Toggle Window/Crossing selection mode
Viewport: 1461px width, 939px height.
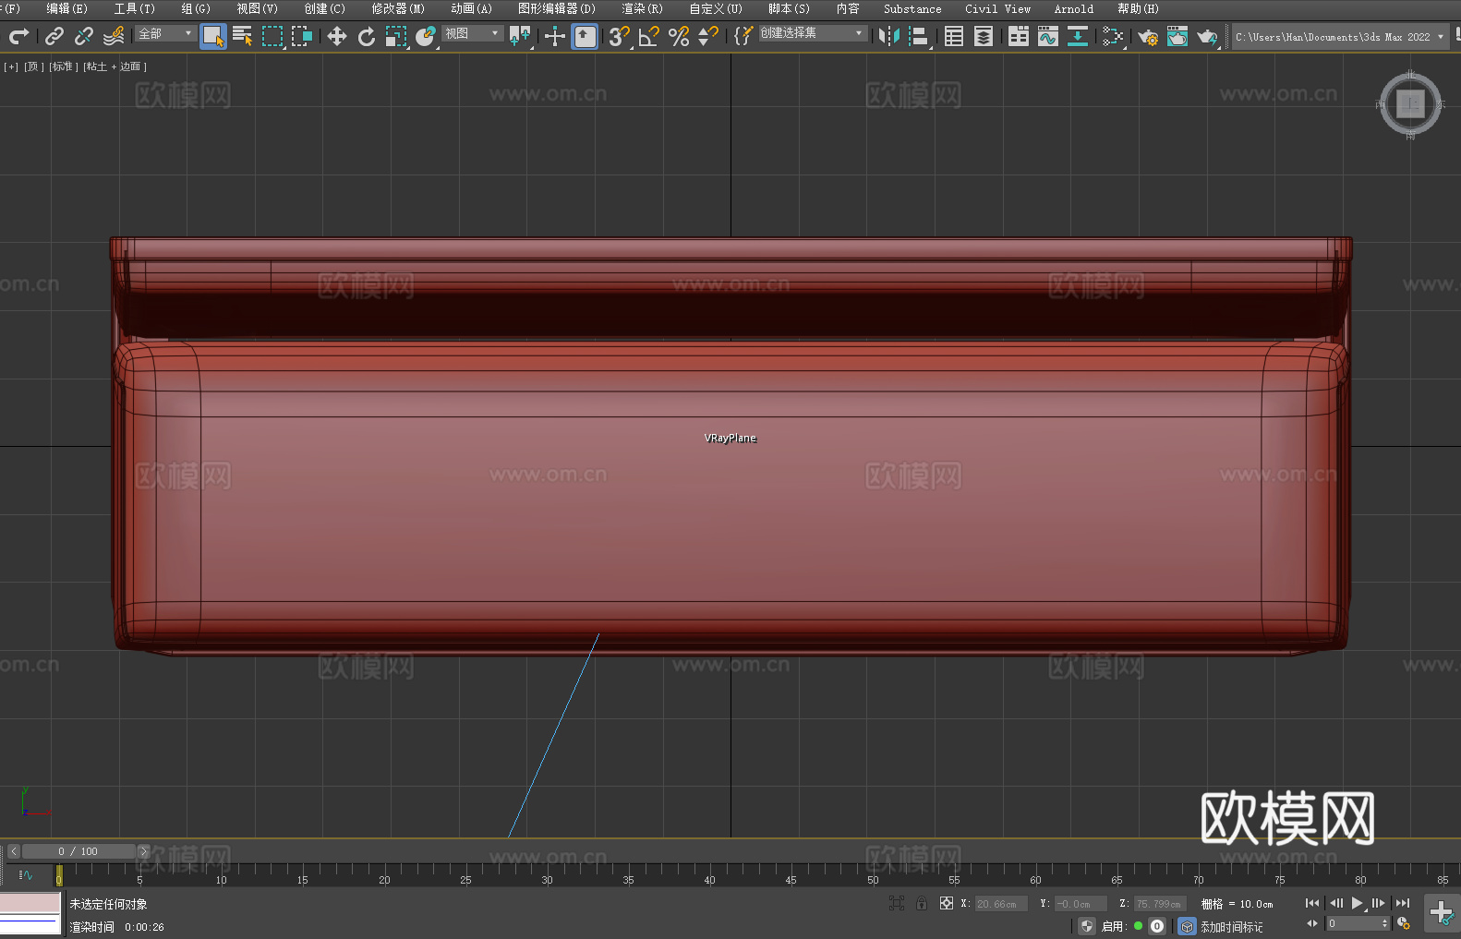click(302, 36)
